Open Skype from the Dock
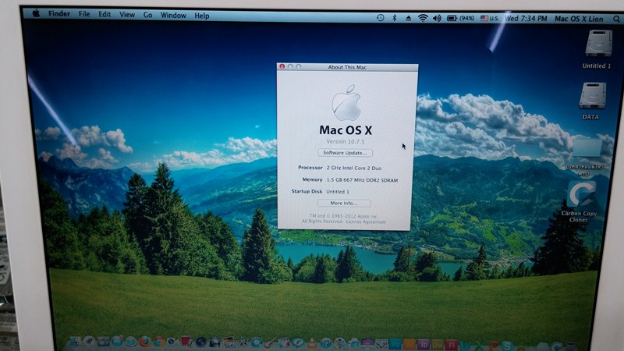The width and height of the screenshot is (624, 351). [x=506, y=346]
